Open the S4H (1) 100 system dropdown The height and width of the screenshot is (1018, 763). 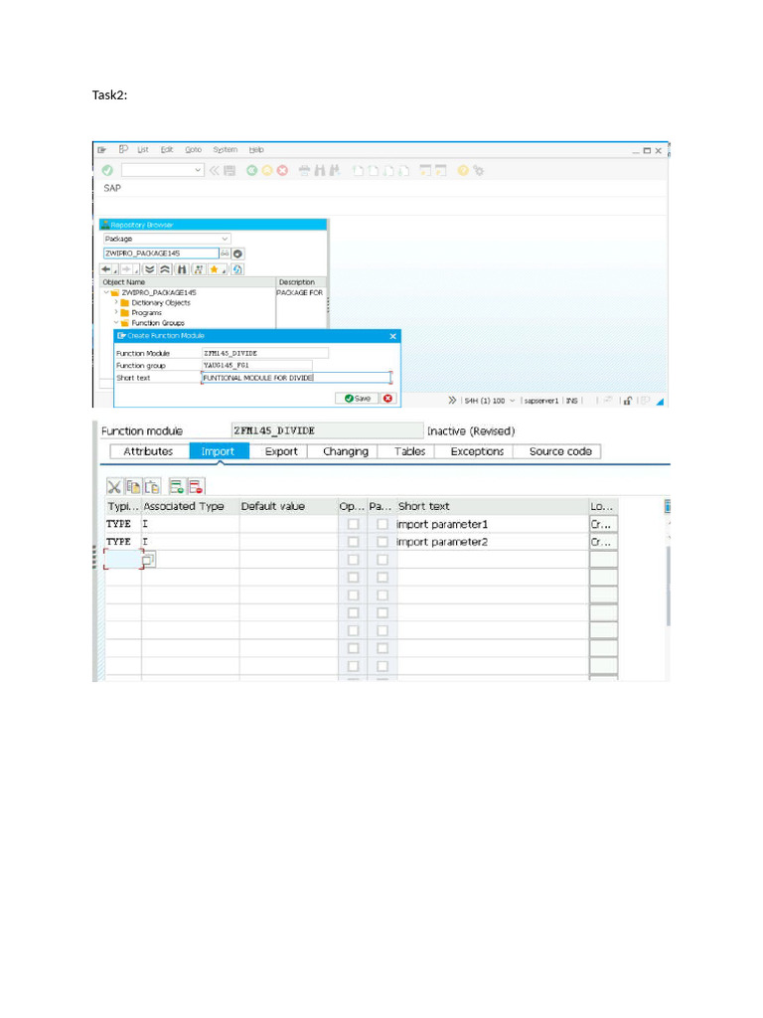512,401
